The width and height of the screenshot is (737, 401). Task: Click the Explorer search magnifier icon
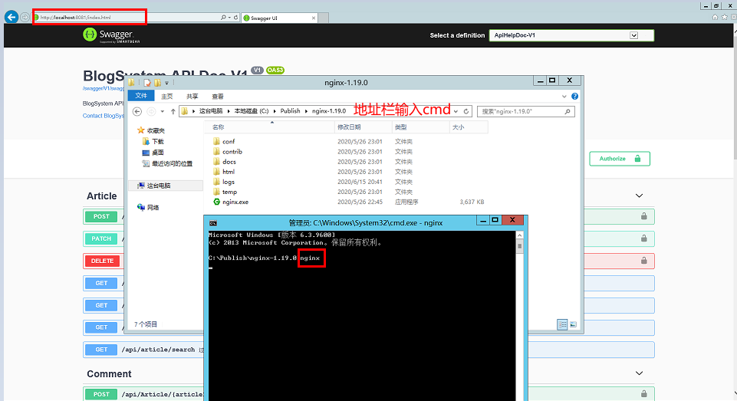[x=568, y=111]
